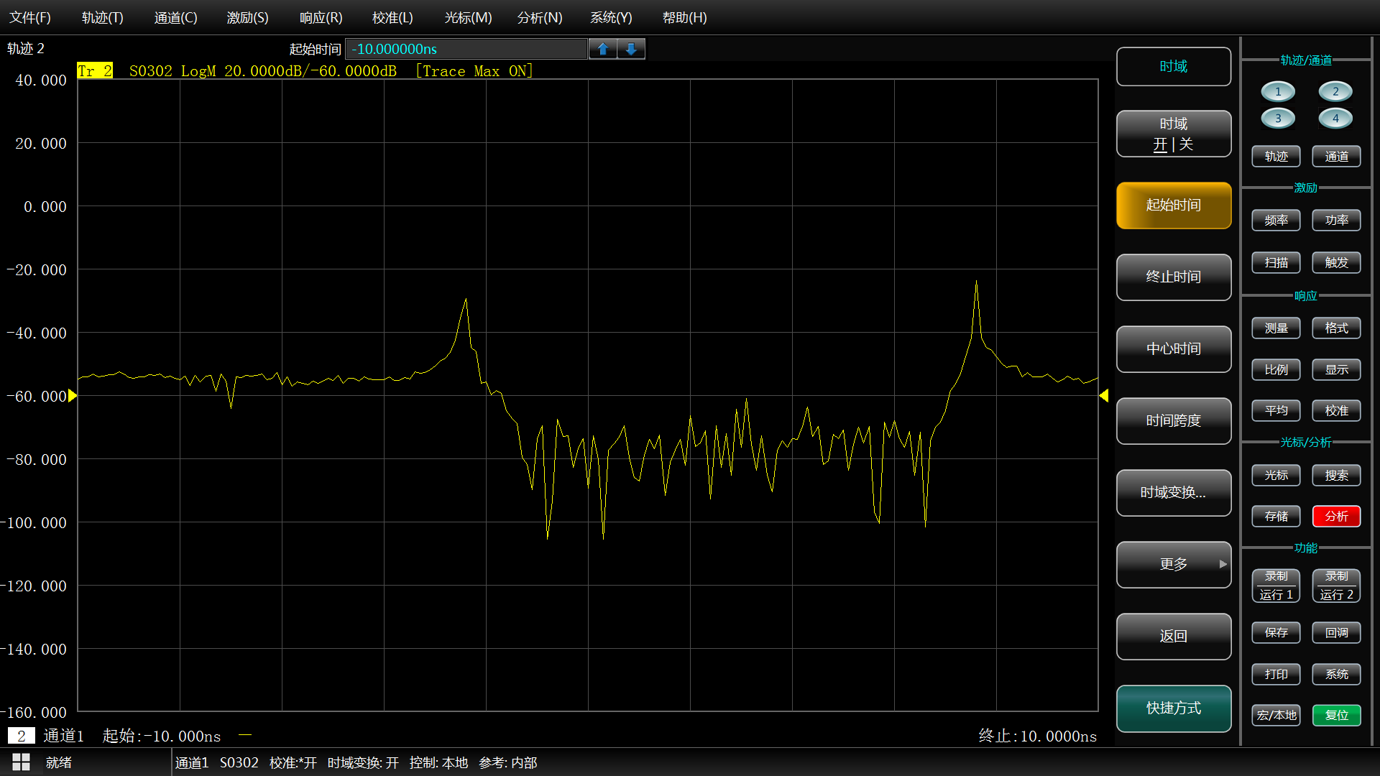Toggle time domain 开|关 switch
Image resolution: width=1380 pixels, height=776 pixels.
pos(1174,134)
